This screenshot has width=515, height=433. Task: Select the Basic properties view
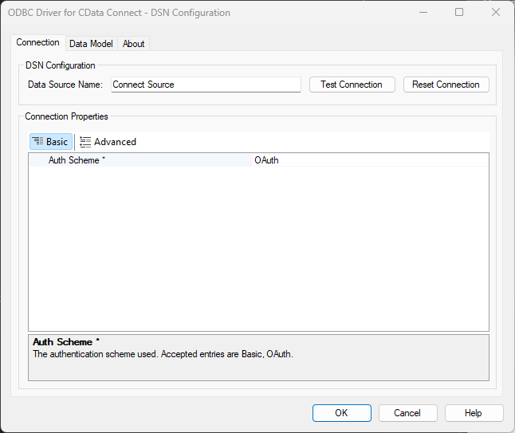(51, 142)
